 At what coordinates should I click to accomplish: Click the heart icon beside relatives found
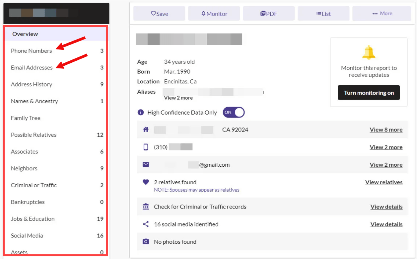[146, 182]
